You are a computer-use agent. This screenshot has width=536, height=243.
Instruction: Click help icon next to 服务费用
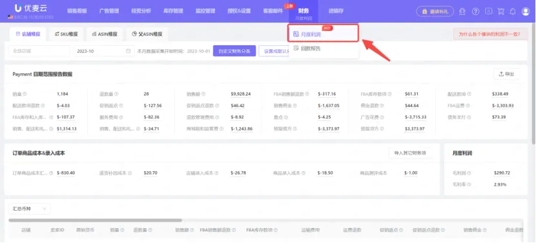pos(121,117)
